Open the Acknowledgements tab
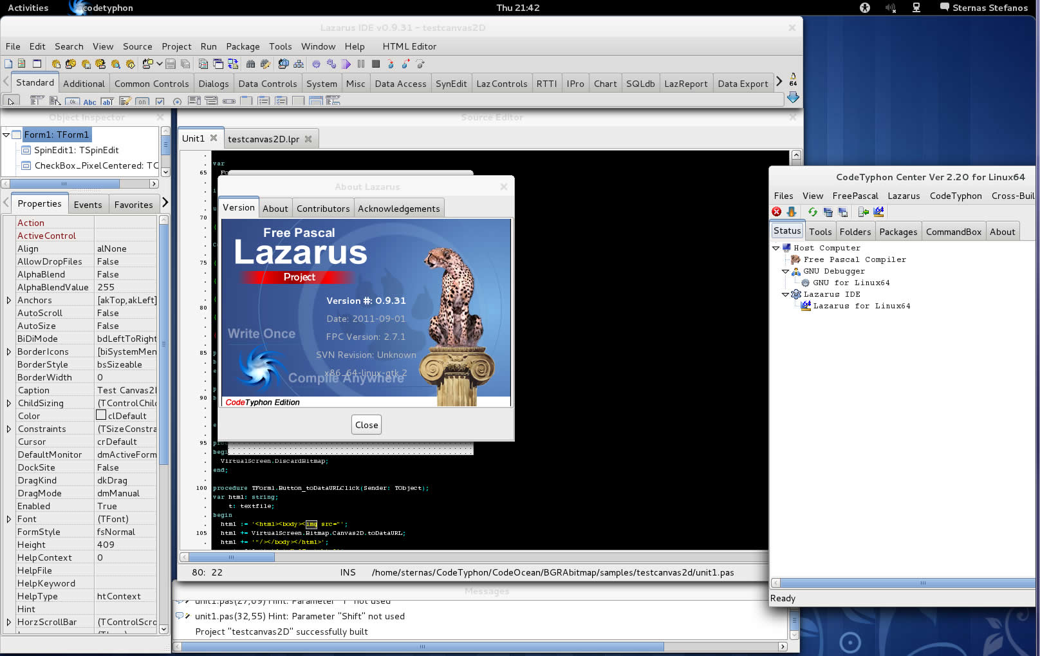 [x=399, y=209]
